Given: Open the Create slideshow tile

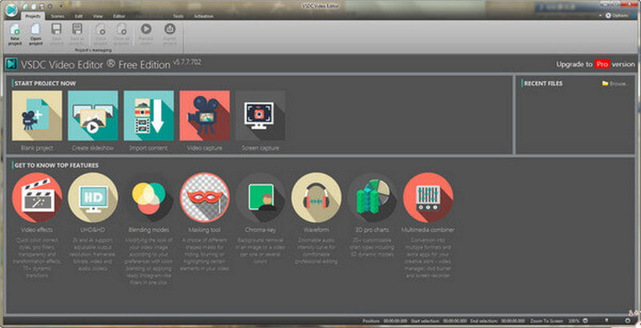Looking at the screenshot, I should [x=93, y=115].
